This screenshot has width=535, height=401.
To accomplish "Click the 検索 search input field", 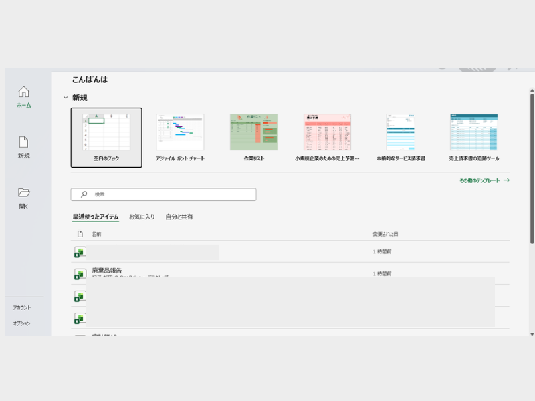I will (x=171, y=194).
